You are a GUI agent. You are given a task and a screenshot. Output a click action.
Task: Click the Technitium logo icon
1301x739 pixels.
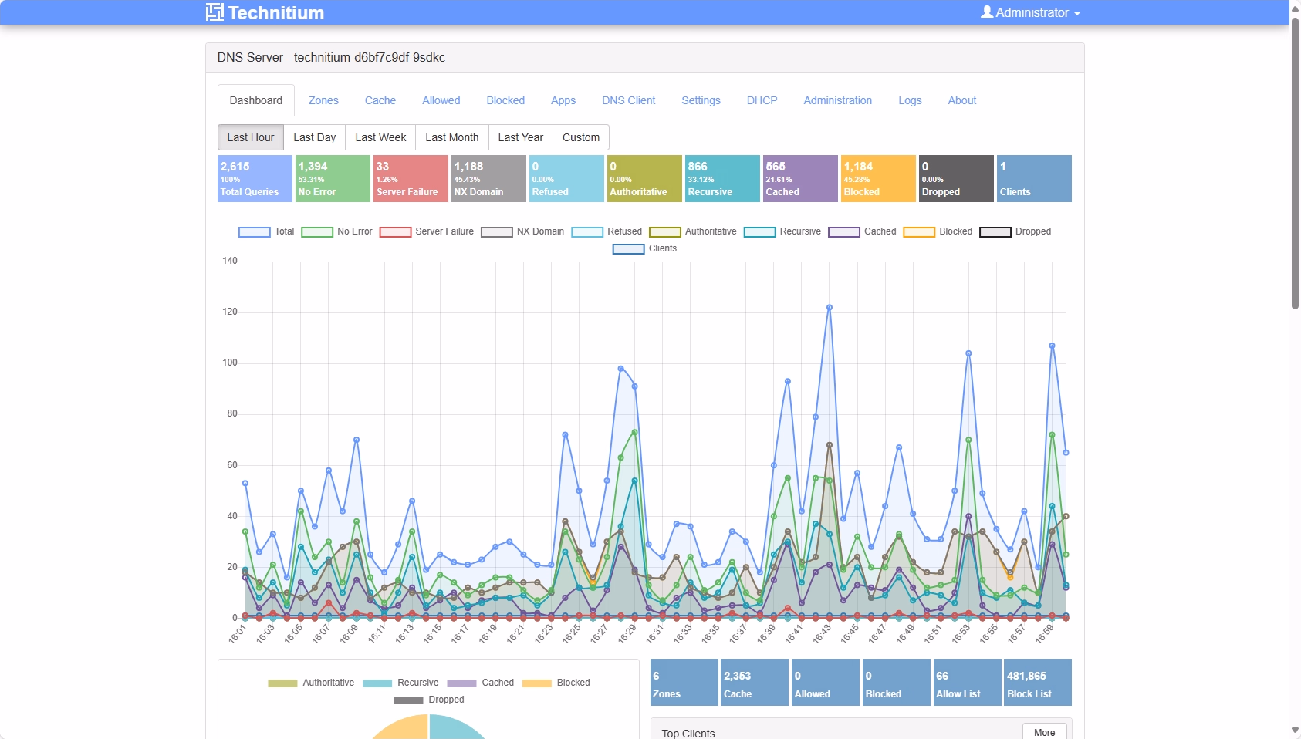click(215, 12)
